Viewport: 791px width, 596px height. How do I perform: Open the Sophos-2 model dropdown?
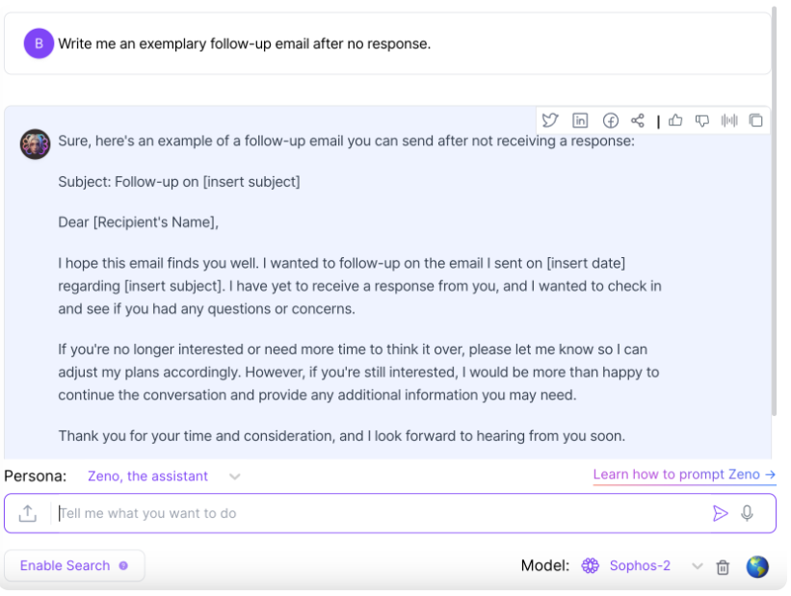point(697,566)
